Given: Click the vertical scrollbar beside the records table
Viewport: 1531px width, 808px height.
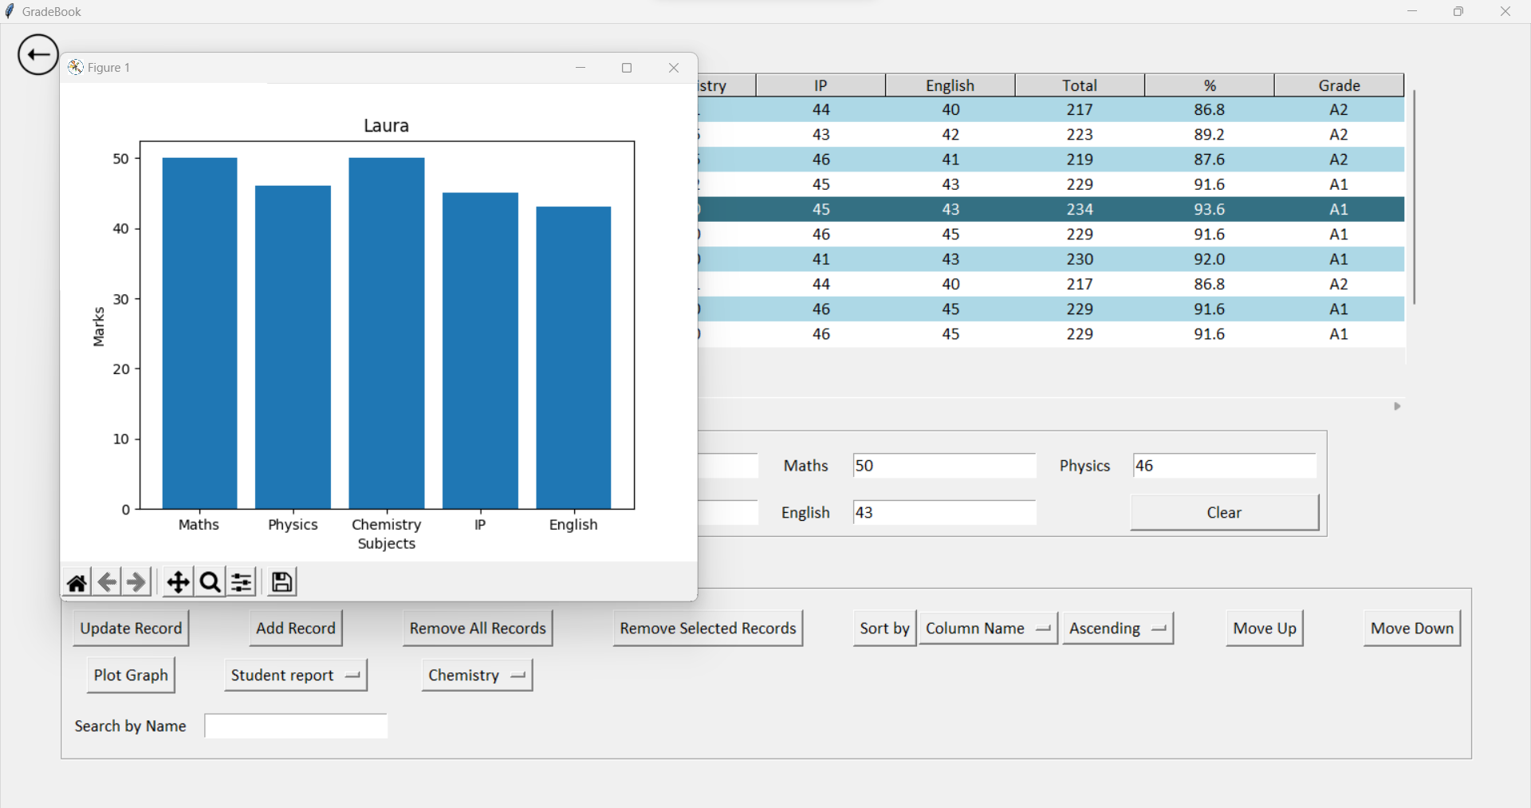Looking at the screenshot, I should tap(1414, 199).
